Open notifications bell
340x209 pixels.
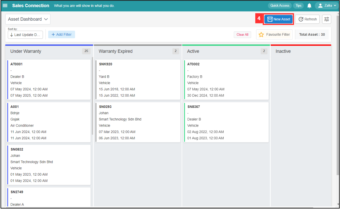tap(309, 6)
